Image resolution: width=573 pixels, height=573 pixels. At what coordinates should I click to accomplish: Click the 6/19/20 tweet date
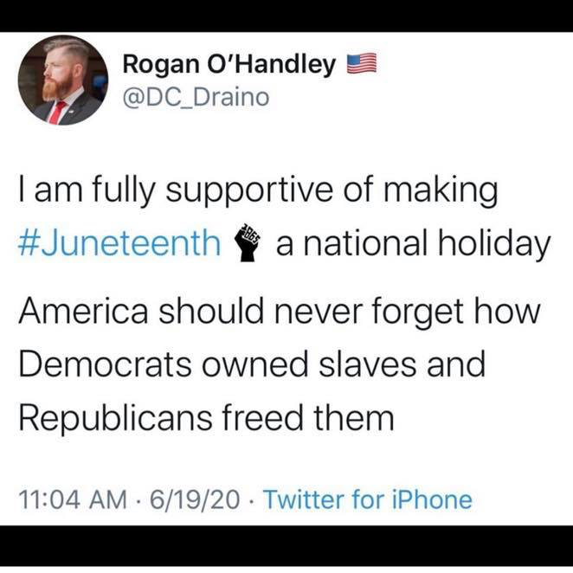[x=195, y=499]
